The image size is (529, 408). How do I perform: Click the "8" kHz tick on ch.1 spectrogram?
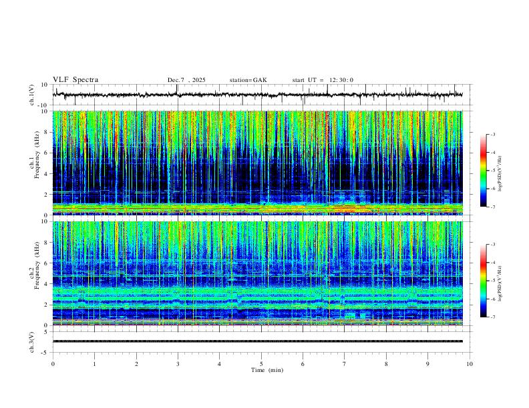coord(47,132)
